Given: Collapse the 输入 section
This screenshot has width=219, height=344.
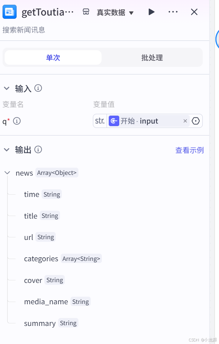Looking at the screenshot, I should click(7, 88).
